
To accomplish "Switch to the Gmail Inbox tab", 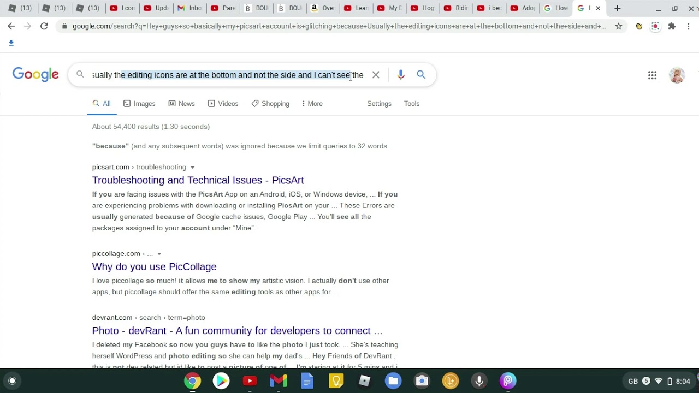I will coord(189,8).
